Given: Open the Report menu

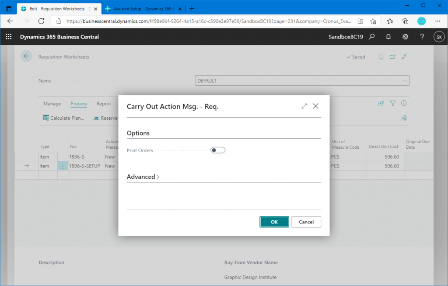Looking at the screenshot, I should [x=104, y=104].
